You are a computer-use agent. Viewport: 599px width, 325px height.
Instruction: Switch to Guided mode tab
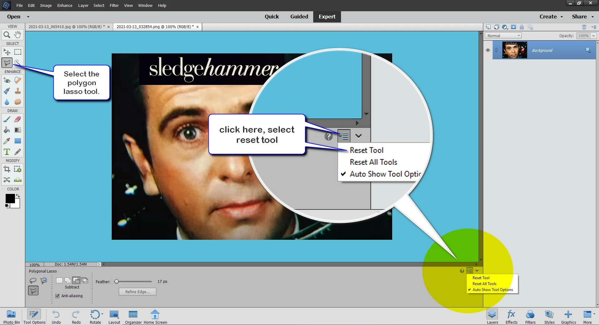299,17
